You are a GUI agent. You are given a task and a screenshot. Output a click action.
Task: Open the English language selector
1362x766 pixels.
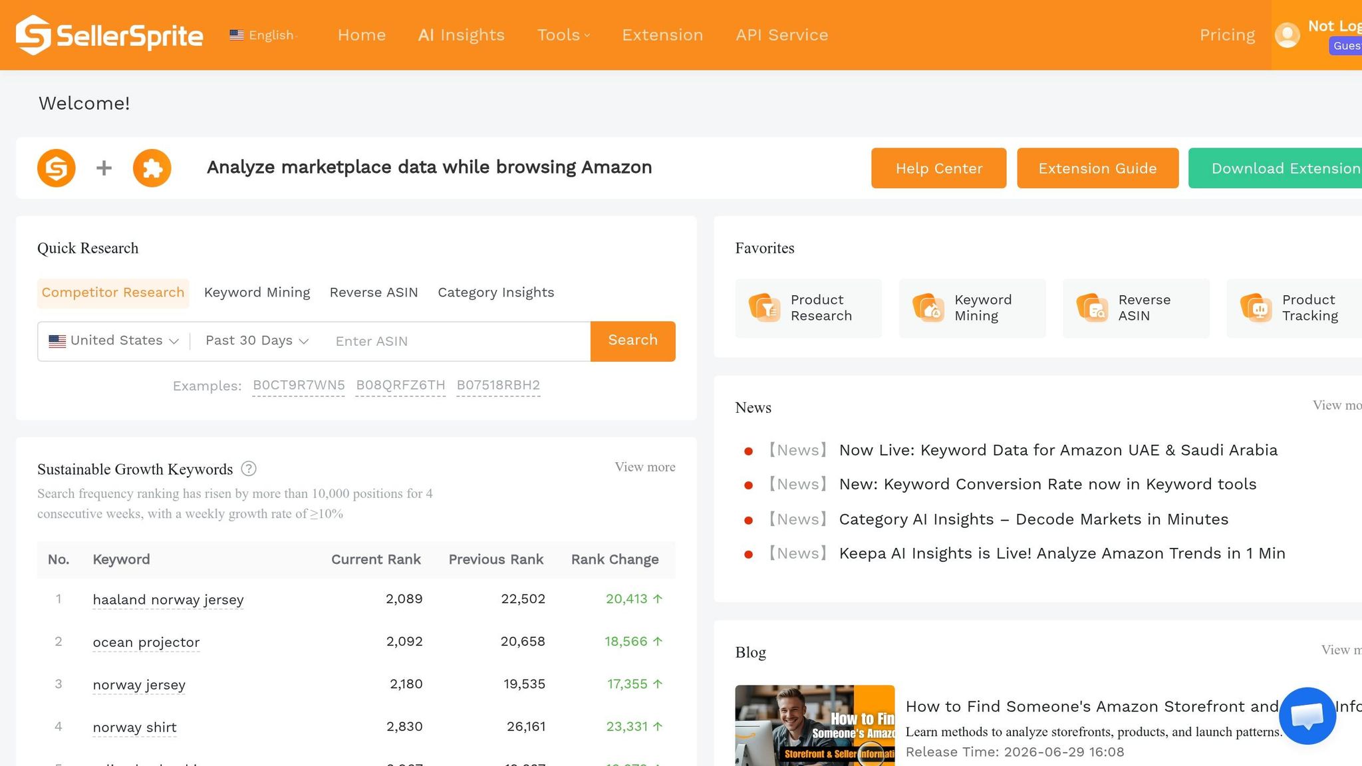pos(264,35)
